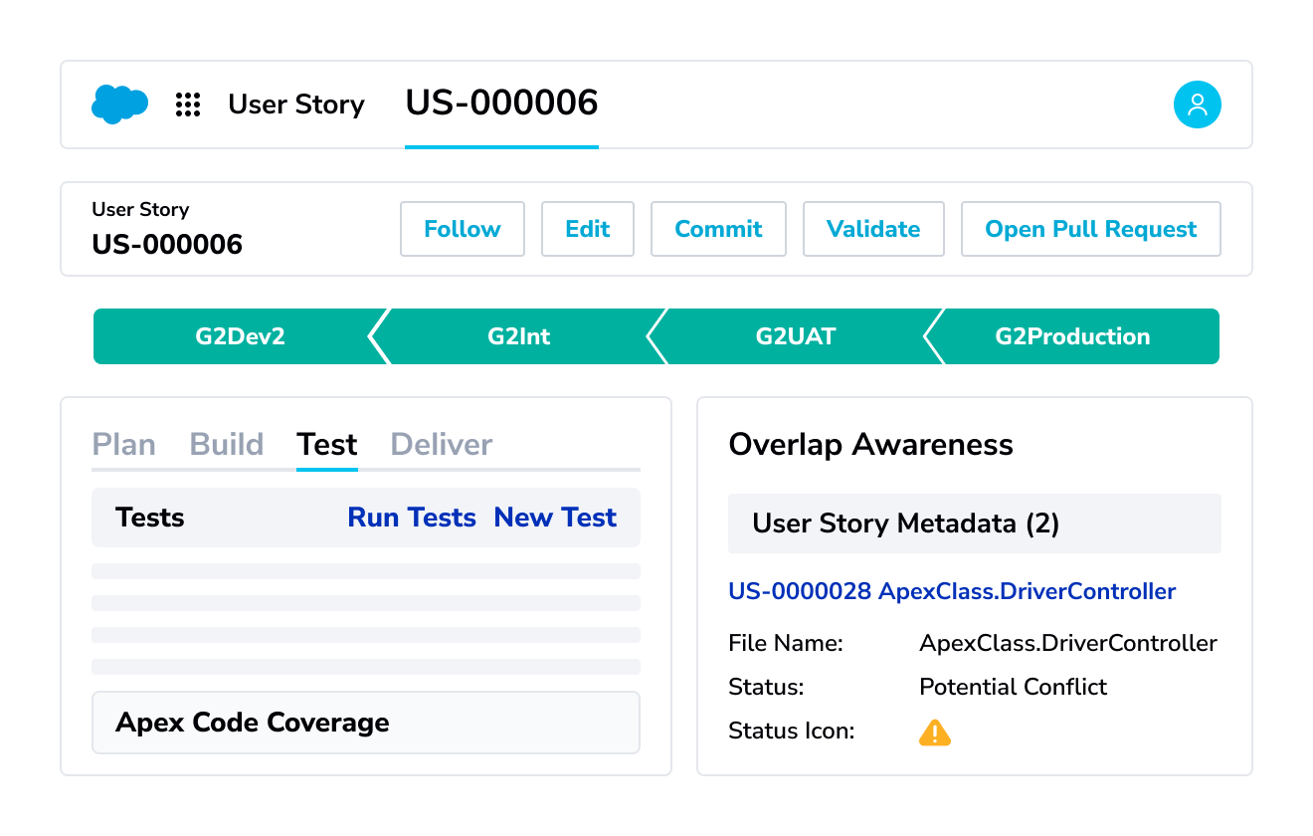The height and width of the screenshot is (836, 1313).
Task: Click the Open Pull Request button
Action: tap(1090, 229)
